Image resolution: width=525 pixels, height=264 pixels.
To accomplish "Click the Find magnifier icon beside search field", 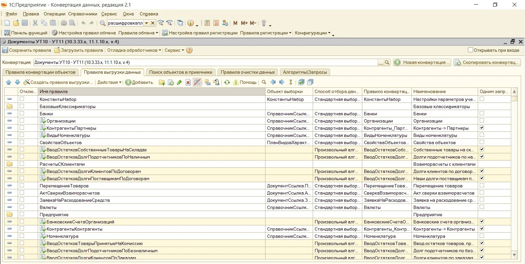I will pyautogui.click(x=102, y=23).
